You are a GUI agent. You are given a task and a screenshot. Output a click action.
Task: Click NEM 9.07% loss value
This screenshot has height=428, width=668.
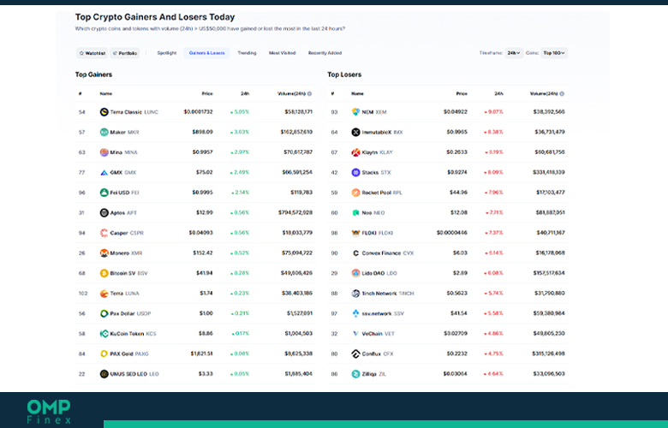click(493, 112)
